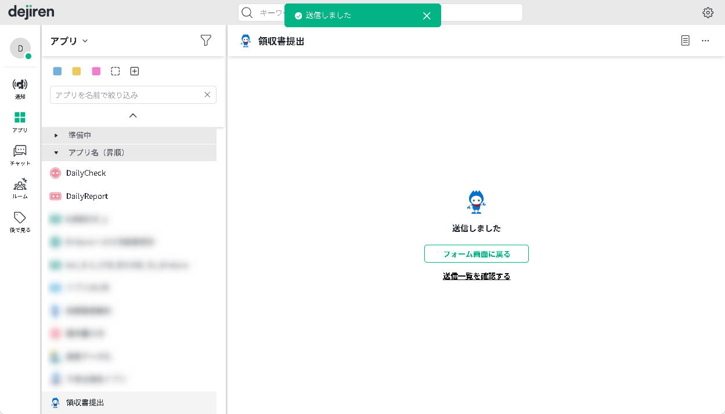Open the settings gear icon
This screenshot has width=725, height=414.
click(708, 13)
